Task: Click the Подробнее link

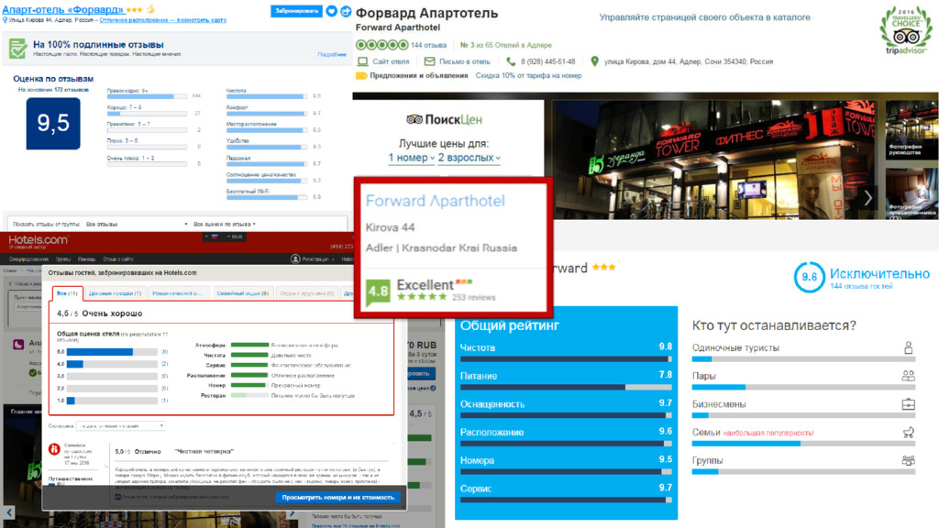Action: [332, 54]
